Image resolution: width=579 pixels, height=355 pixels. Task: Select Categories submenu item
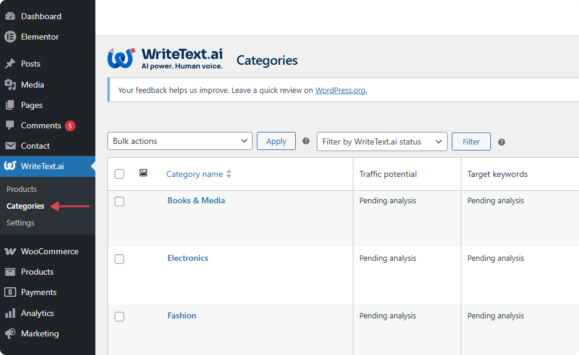pos(25,206)
